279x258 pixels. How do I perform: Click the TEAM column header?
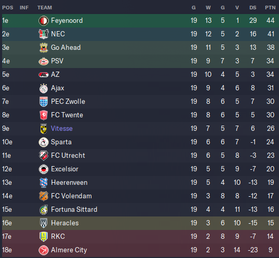click(x=45, y=8)
